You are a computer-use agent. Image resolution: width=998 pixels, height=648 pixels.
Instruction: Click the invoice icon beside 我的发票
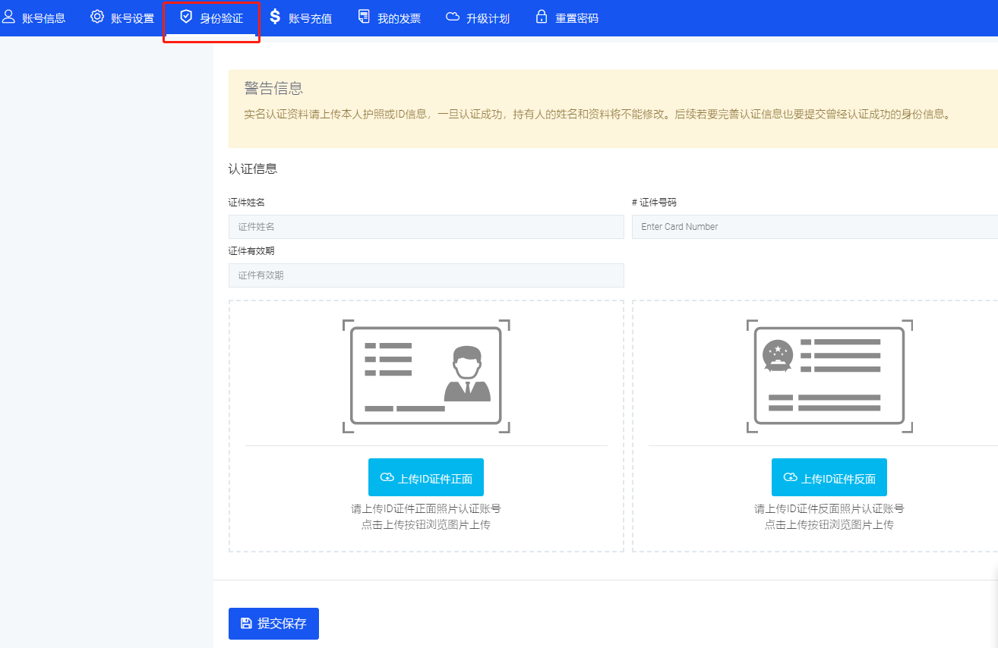tap(364, 17)
